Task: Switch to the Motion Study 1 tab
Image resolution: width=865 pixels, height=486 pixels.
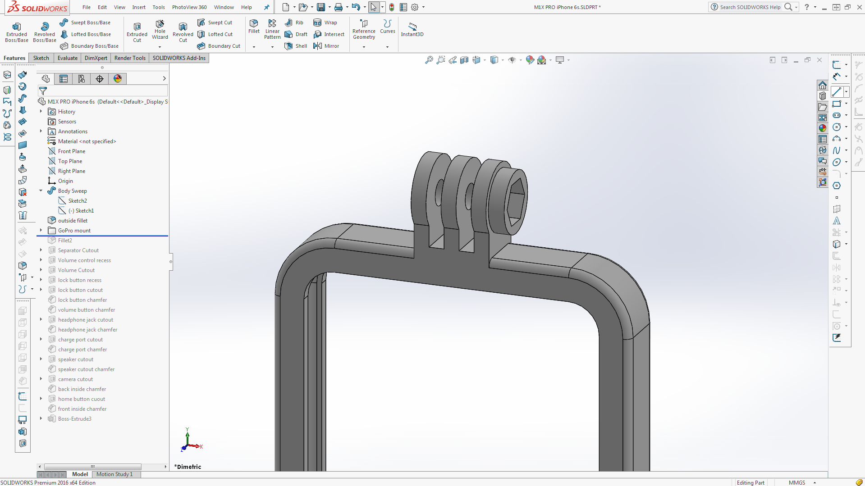Action: 114,474
